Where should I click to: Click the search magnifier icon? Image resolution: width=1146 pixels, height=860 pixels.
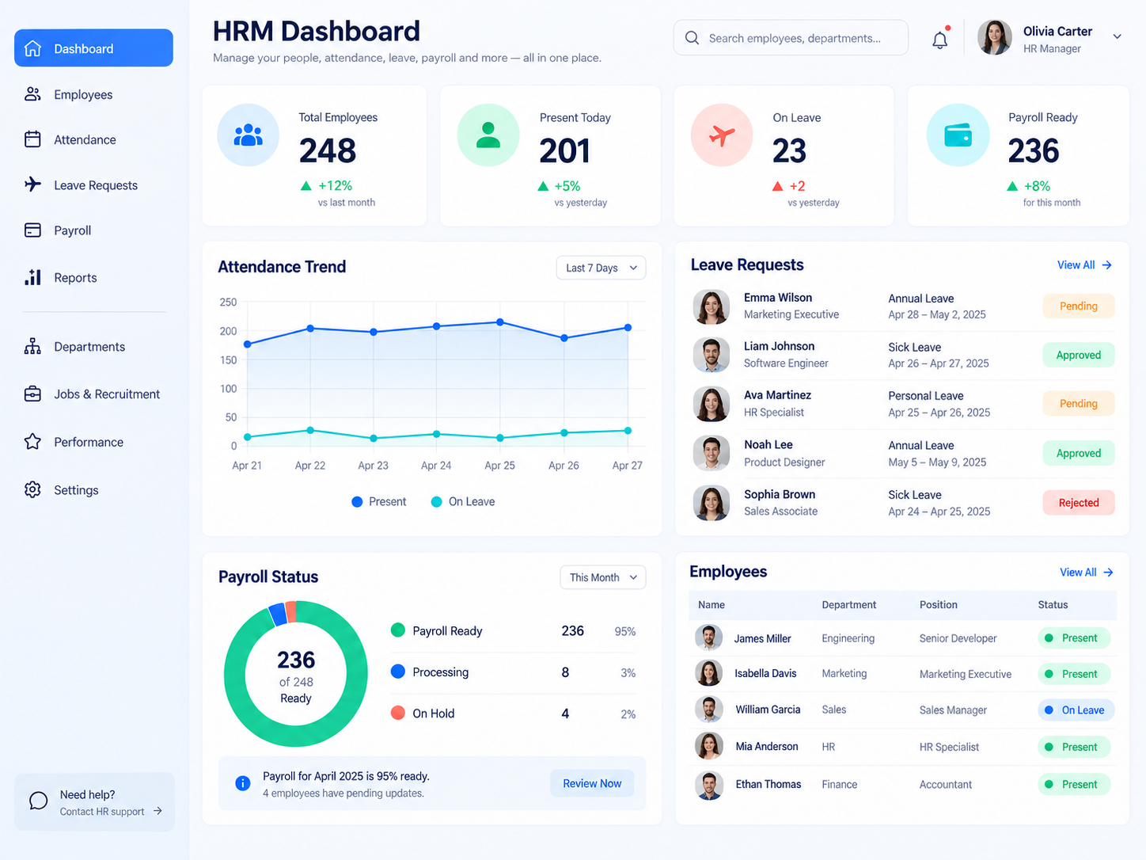(x=692, y=38)
